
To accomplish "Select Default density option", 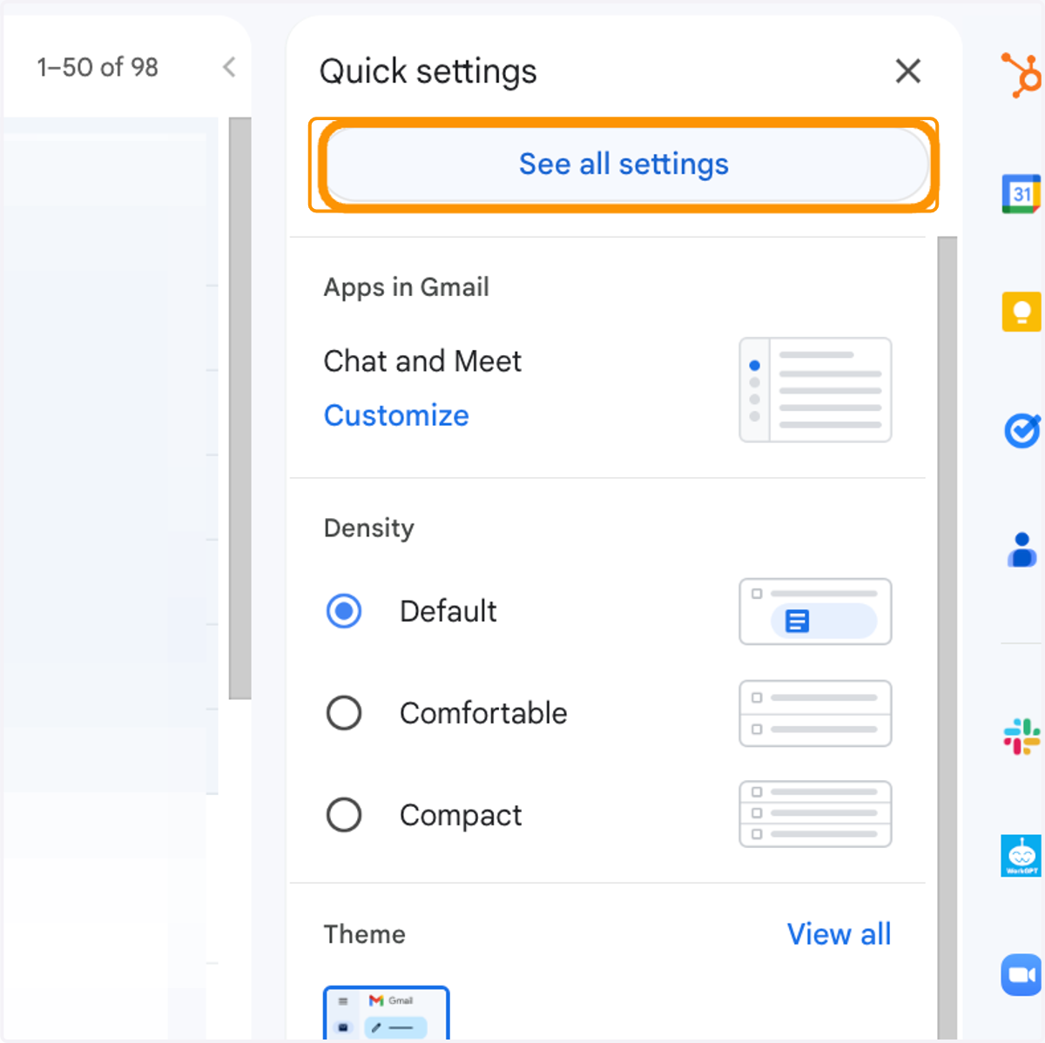I will pos(344,611).
